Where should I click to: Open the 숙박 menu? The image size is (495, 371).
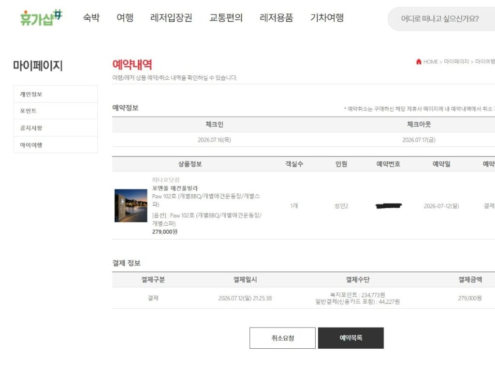(x=91, y=18)
